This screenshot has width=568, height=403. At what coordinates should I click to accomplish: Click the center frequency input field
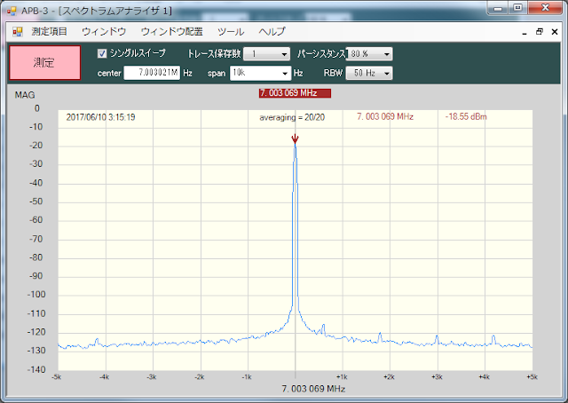pyautogui.click(x=152, y=73)
